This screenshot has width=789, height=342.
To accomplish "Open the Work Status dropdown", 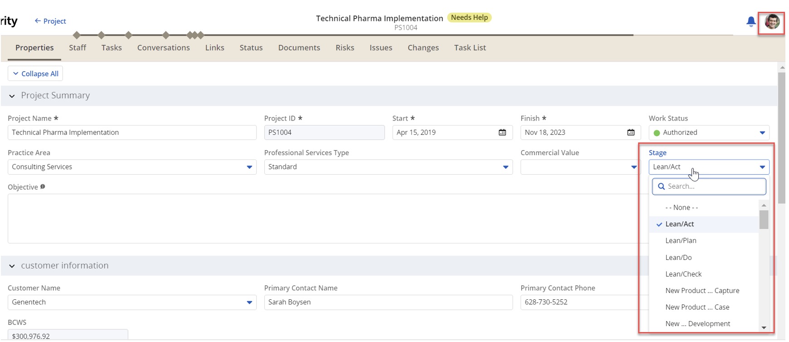I will (x=709, y=132).
